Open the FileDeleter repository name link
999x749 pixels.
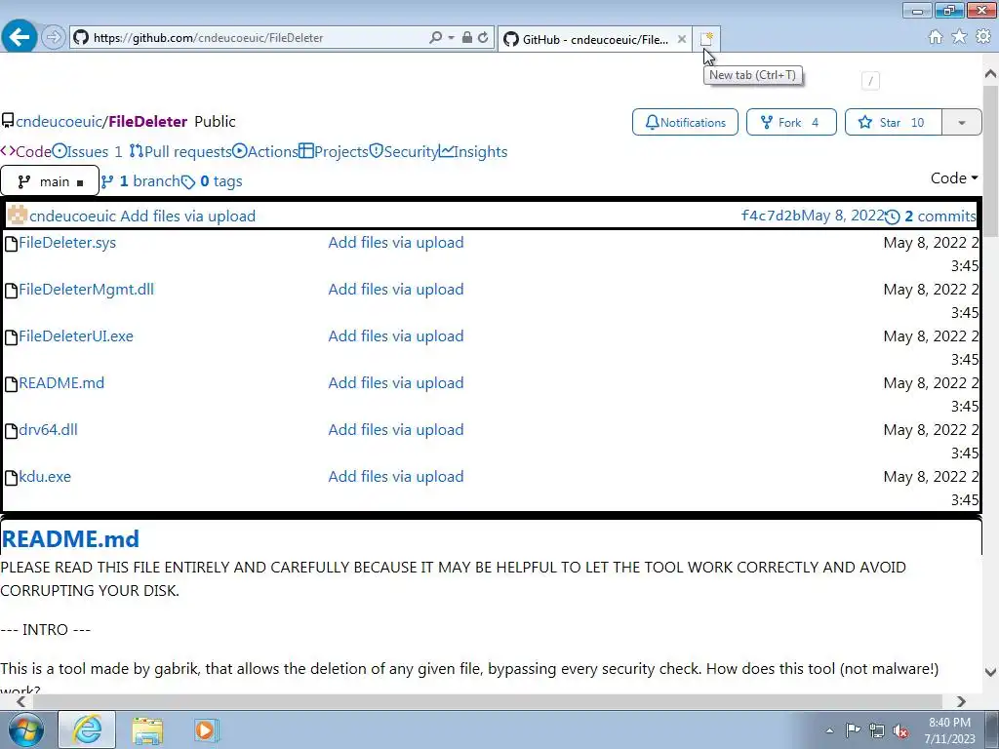pyautogui.click(x=148, y=121)
